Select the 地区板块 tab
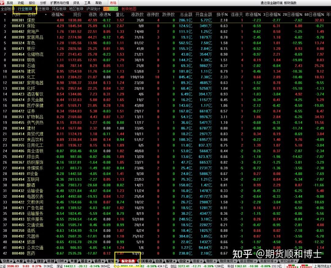This screenshot has height=268, width=331. 76,9
